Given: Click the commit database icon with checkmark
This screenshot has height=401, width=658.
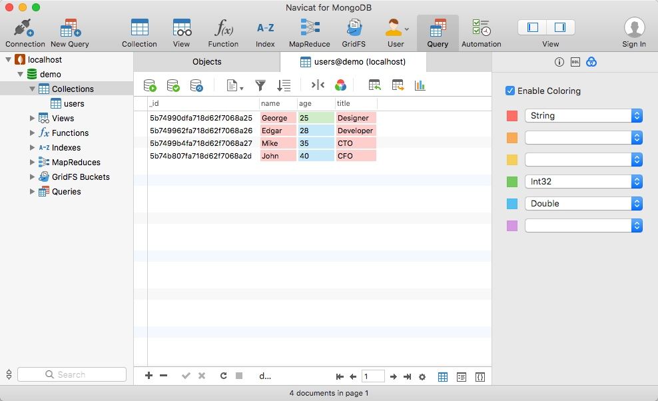Looking at the screenshot, I should (173, 85).
